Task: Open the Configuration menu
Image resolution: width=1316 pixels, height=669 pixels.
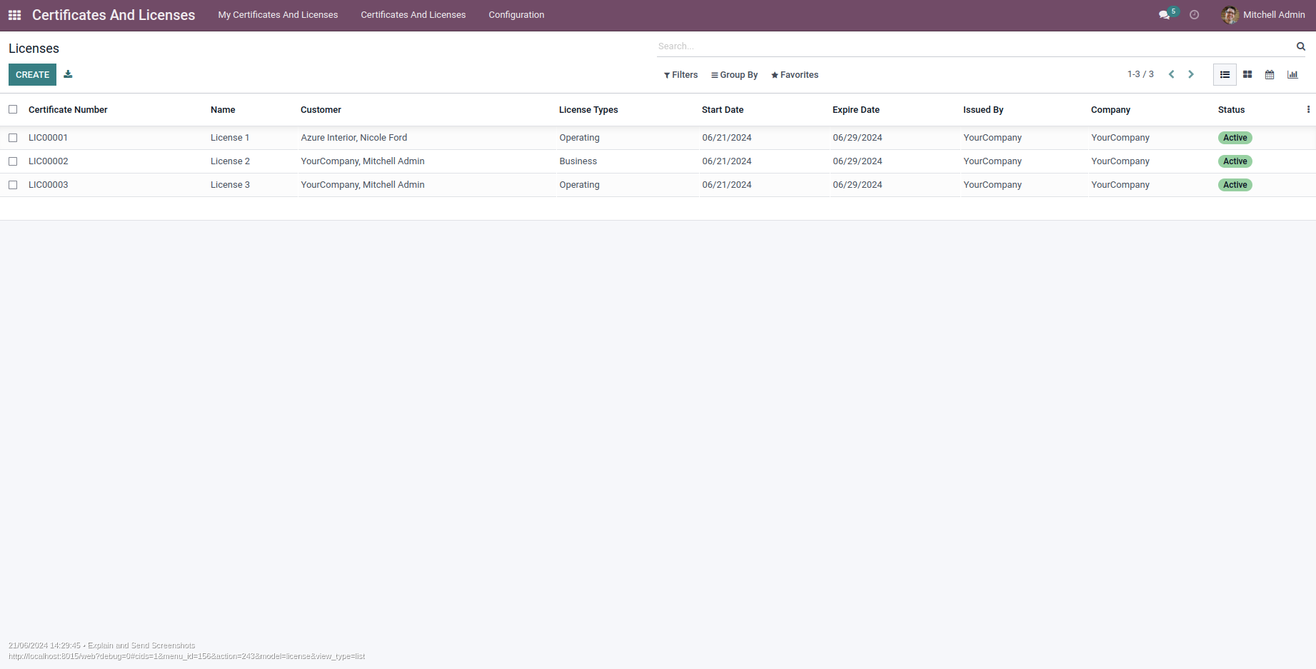Action: click(x=516, y=15)
